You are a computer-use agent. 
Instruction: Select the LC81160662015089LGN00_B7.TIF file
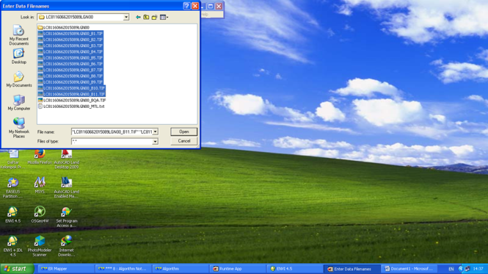pos(70,70)
